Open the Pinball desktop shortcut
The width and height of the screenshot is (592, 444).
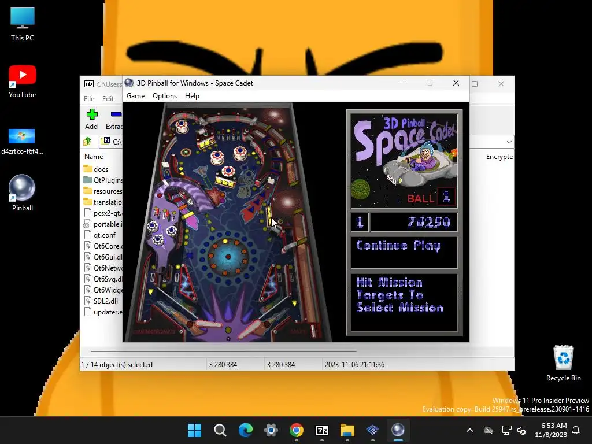pyautogui.click(x=23, y=193)
